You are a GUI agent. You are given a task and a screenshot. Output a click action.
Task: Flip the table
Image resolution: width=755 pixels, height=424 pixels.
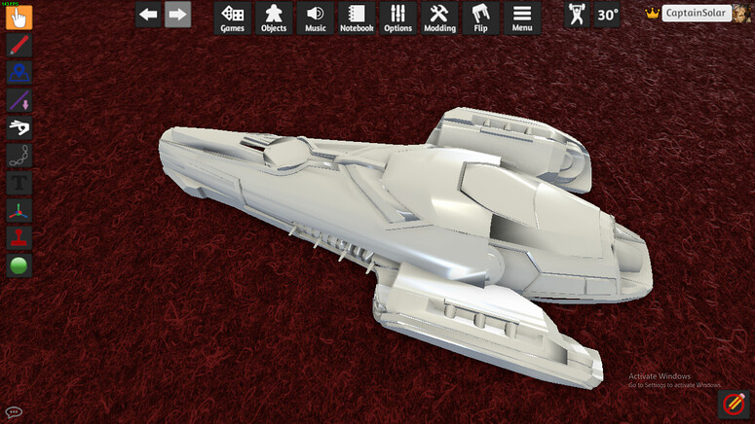click(480, 18)
